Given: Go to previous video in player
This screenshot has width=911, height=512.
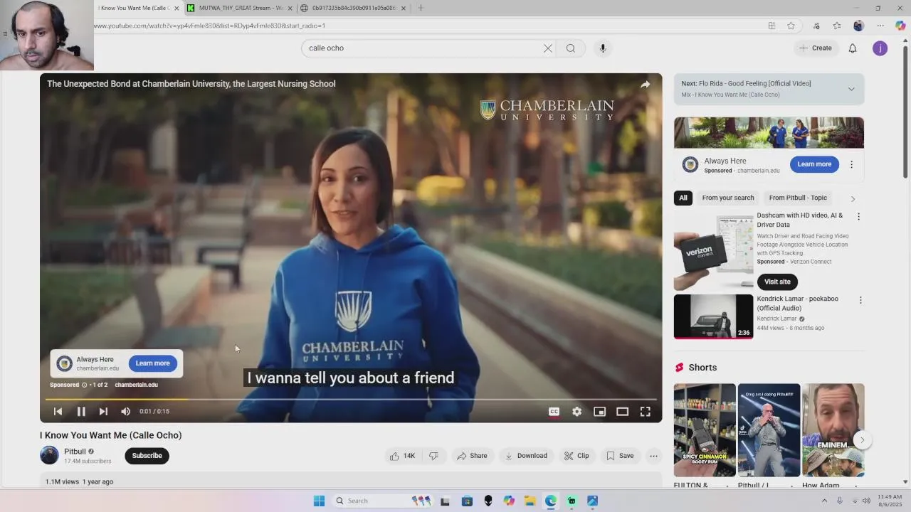Looking at the screenshot, I should pos(58,411).
